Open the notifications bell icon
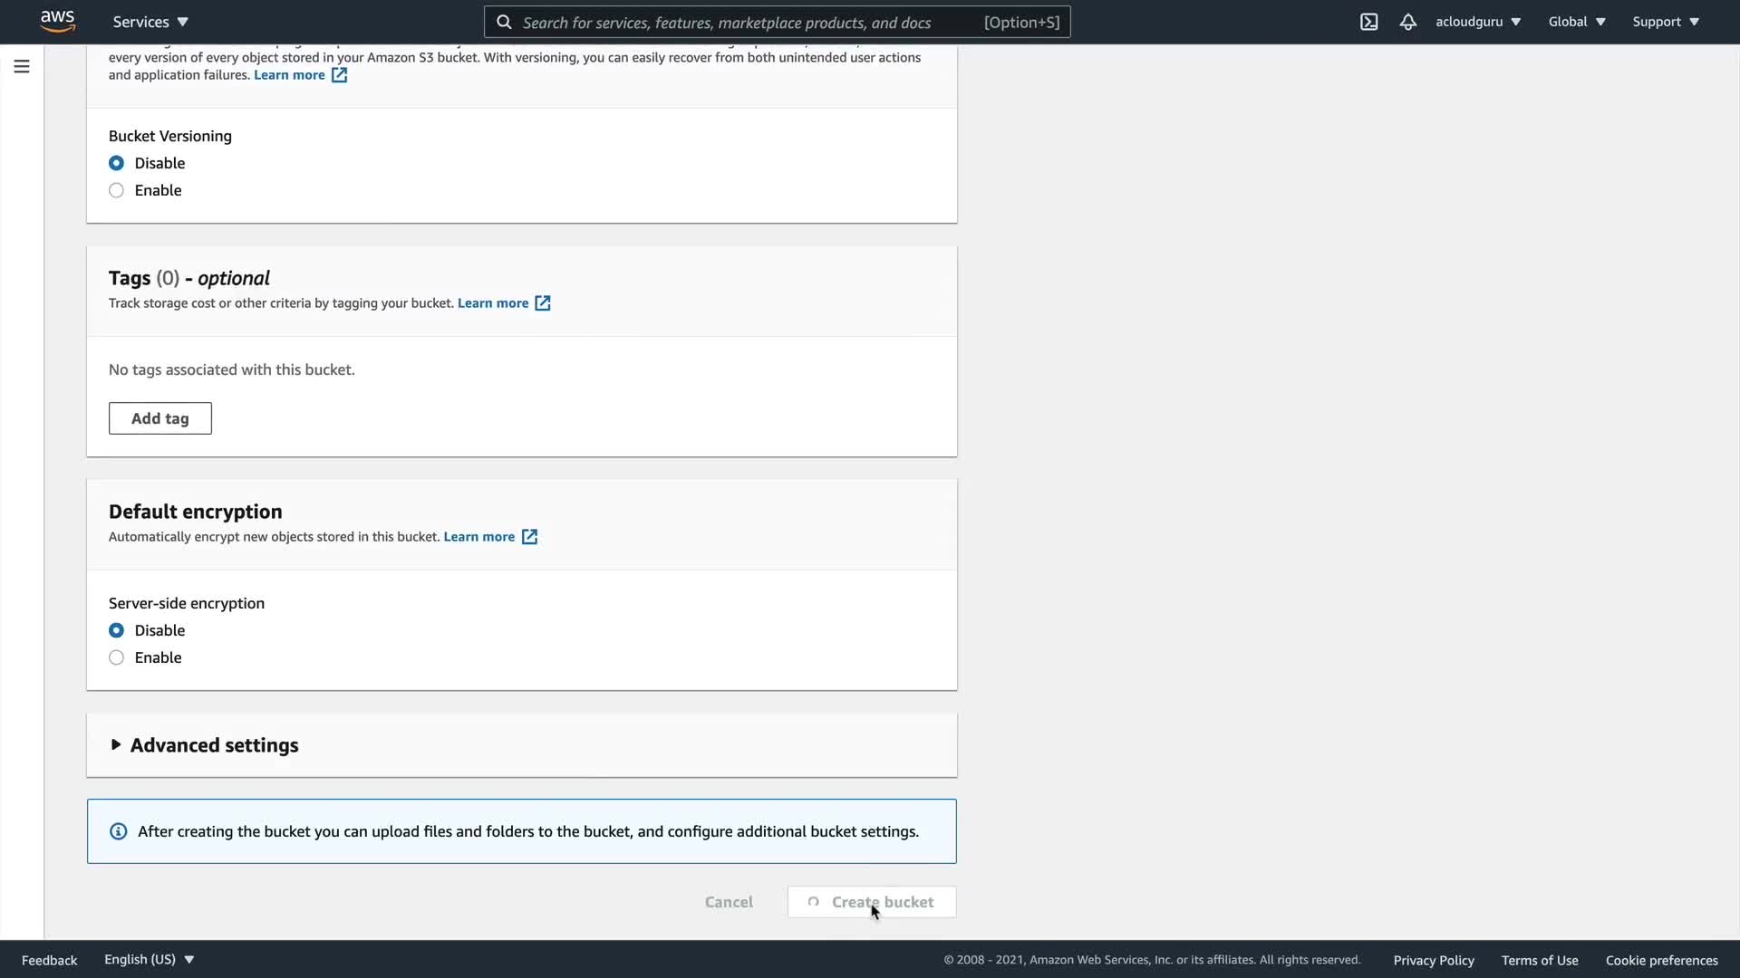The height and width of the screenshot is (978, 1740). 1407,22
